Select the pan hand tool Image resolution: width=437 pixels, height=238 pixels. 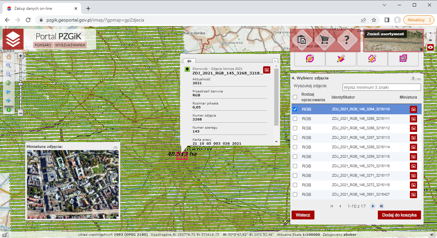pyautogui.click(x=8, y=56)
